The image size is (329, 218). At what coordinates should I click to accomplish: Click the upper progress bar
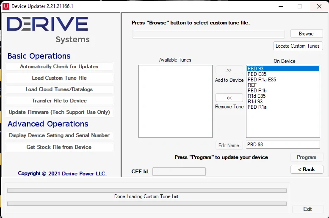(x=147, y=191)
